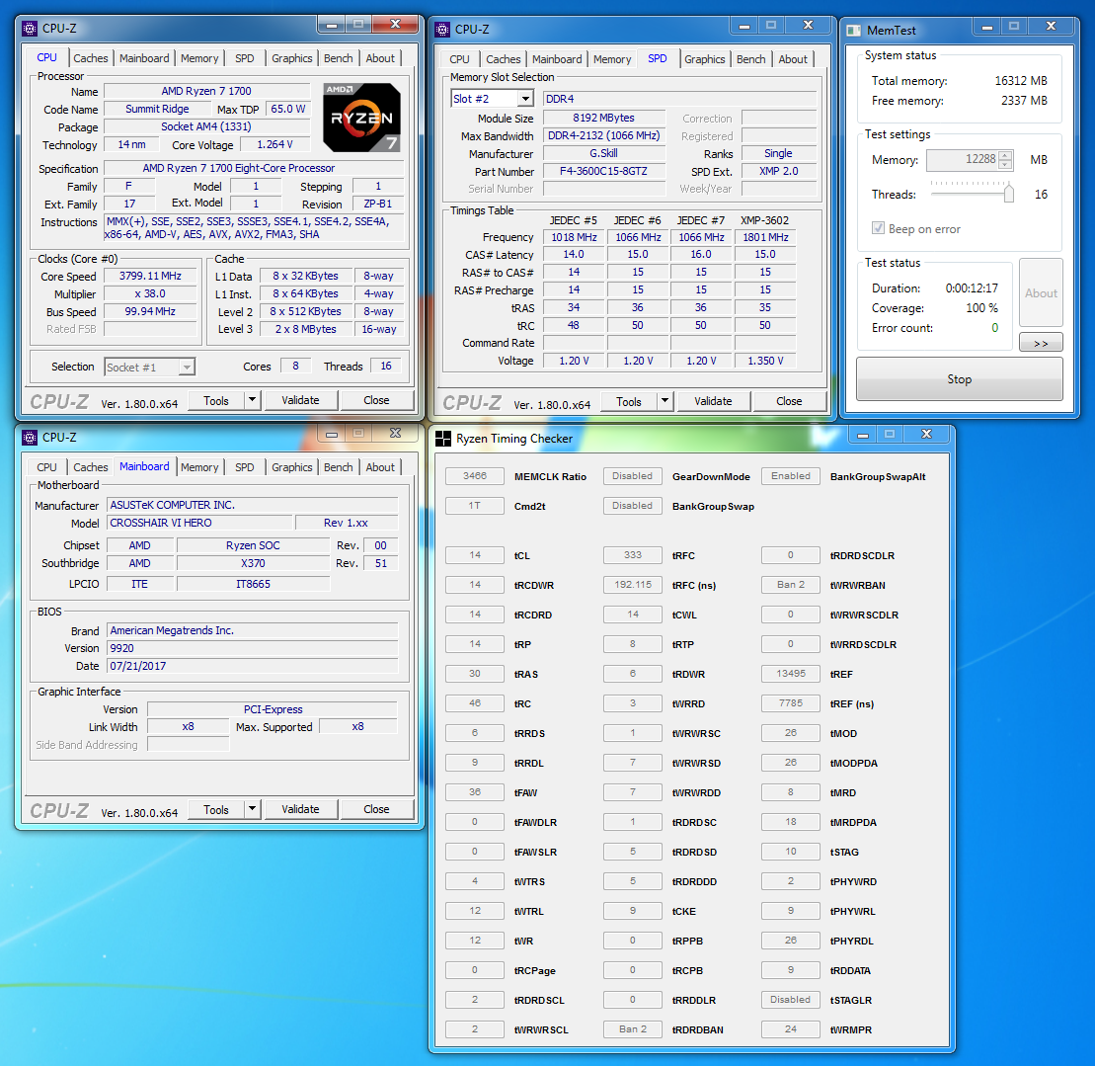Click the Ryzen Timing Checker title bar icon

tap(442, 439)
